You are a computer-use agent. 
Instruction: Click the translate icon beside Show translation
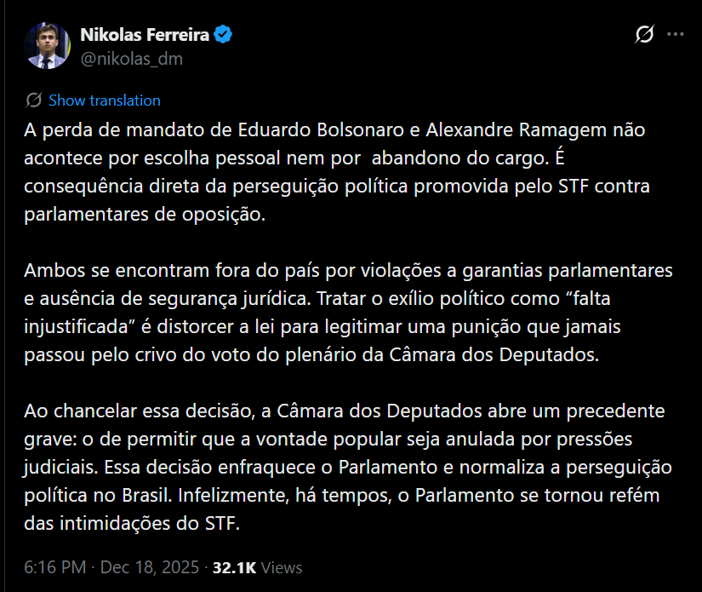(35, 101)
